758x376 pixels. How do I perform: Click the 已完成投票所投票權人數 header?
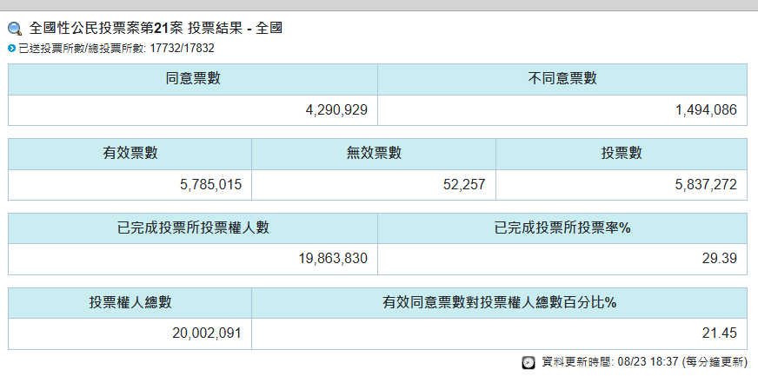[193, 228]
